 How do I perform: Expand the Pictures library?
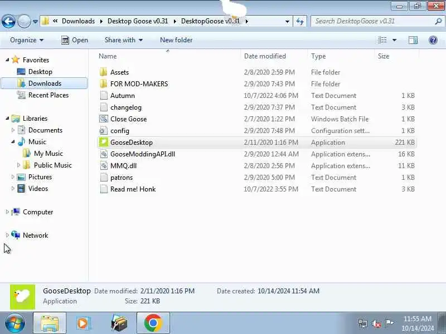13,176
